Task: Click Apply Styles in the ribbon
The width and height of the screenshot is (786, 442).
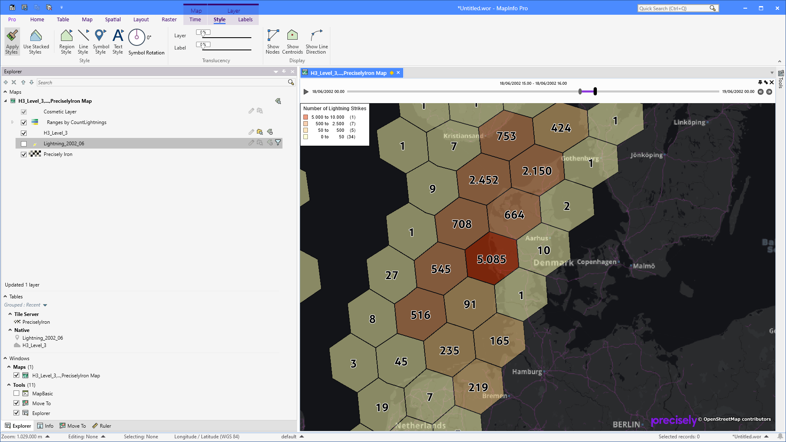Action: [x=12, y=41]
